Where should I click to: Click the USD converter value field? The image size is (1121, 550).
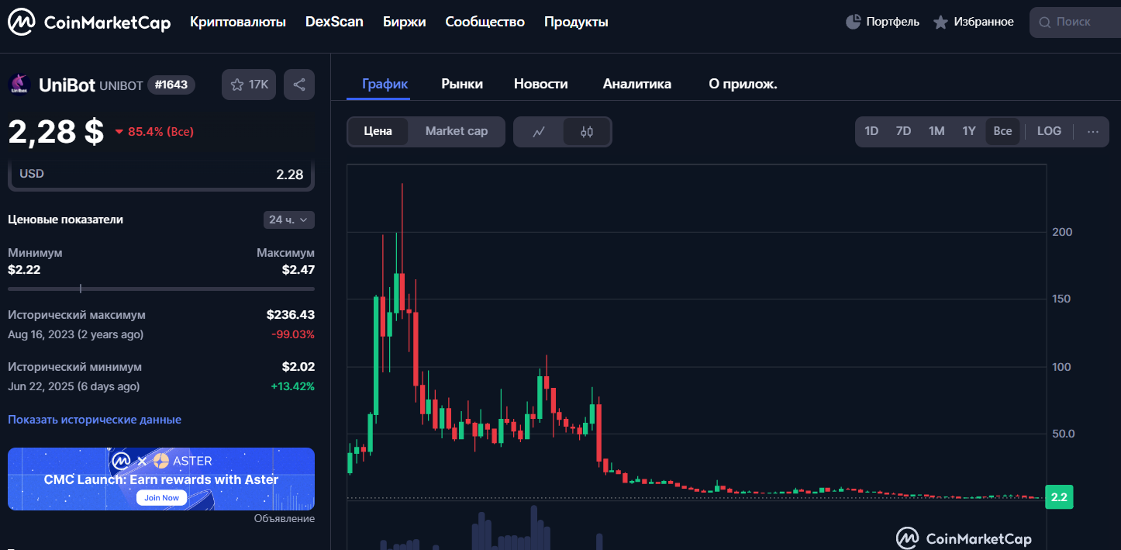161,174
